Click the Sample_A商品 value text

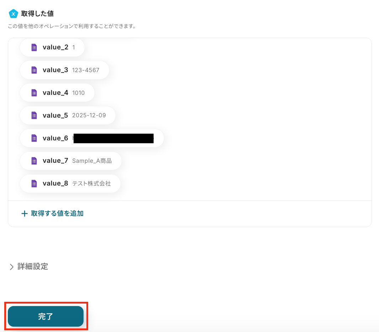(x=92, y=161)
